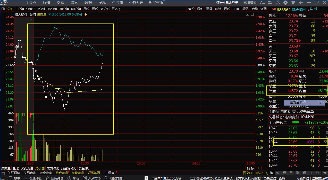Open the 发现 menu
The width and height of the screenshot is (328, 180).
click(x=102, y=3)
